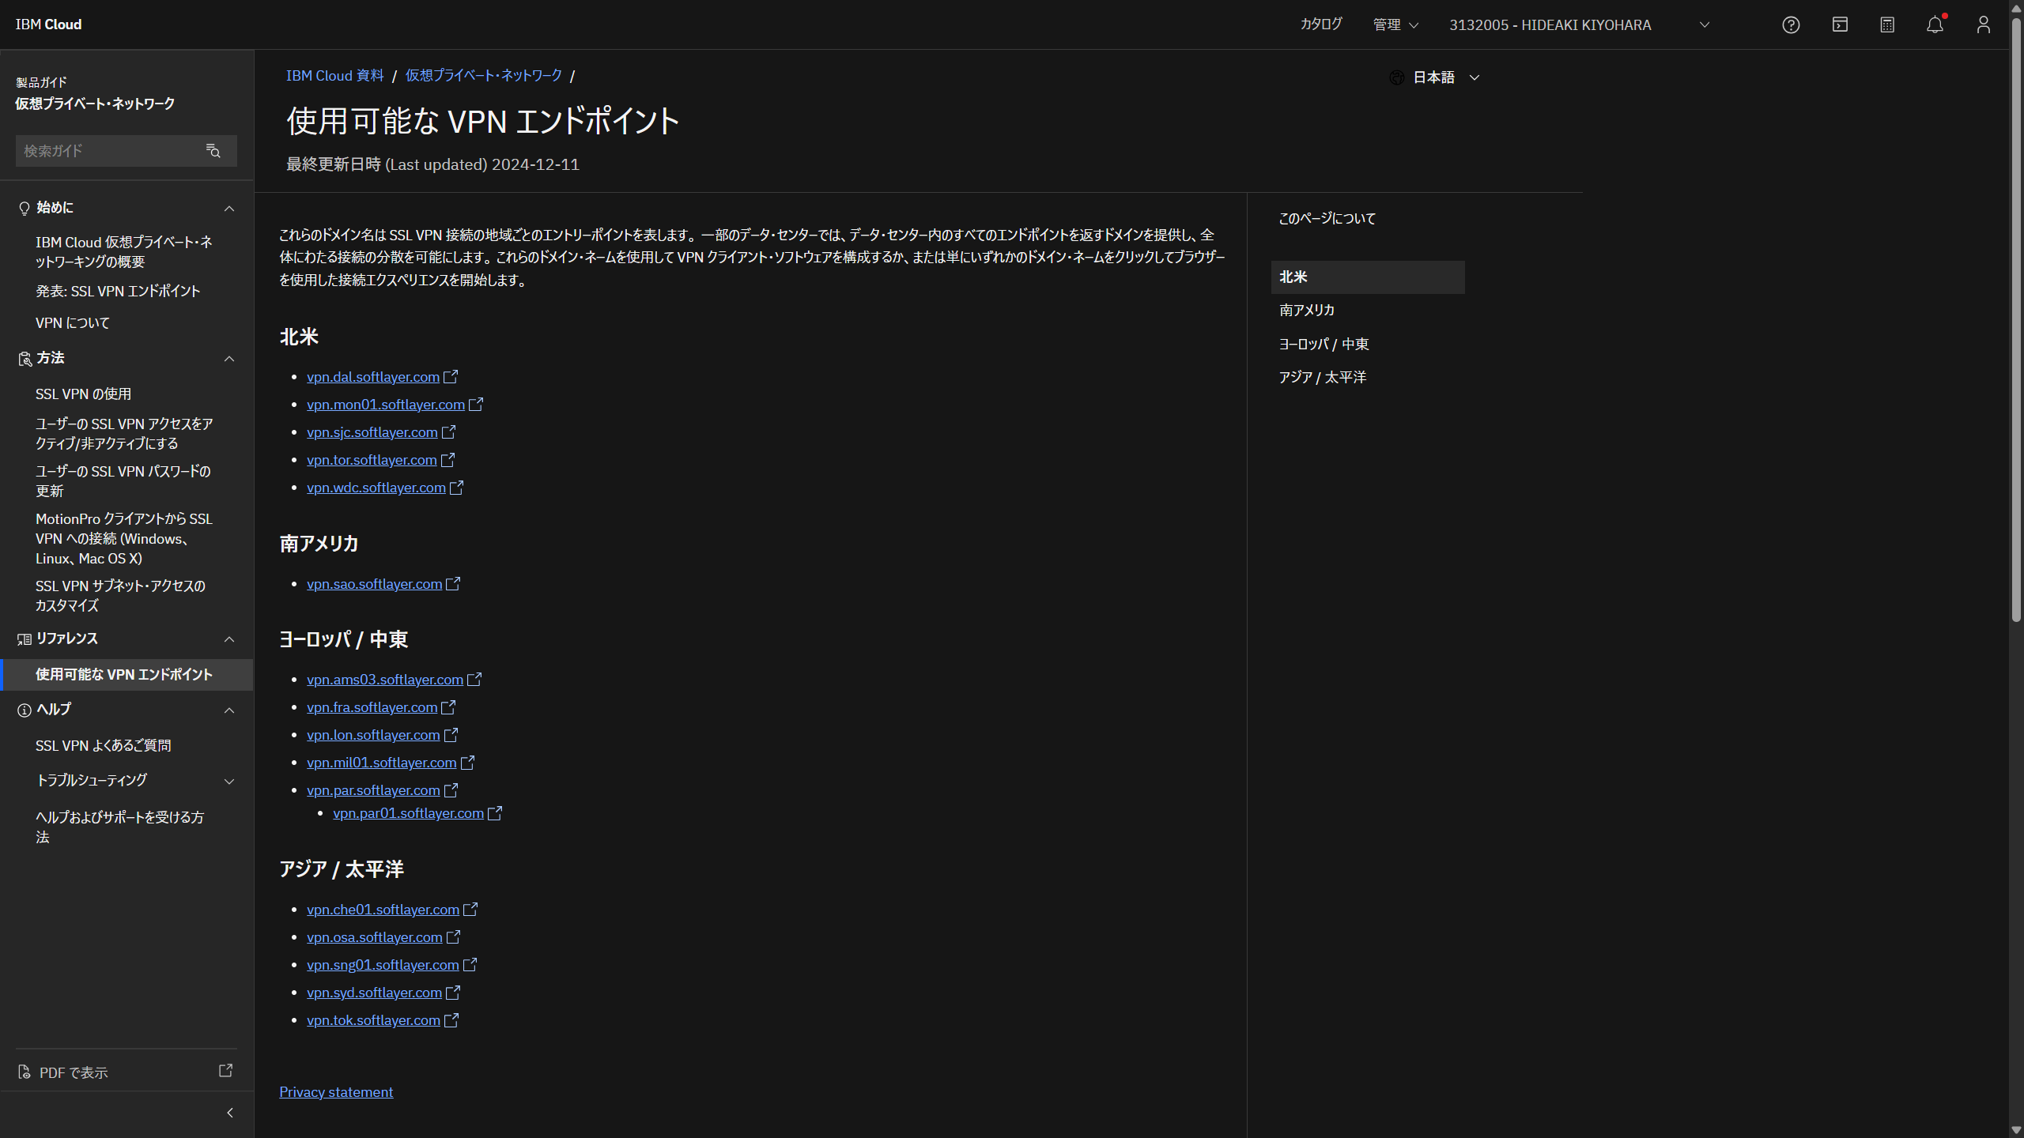Screen dimensions: 2024x1138
Task: Open the cost estimator calculator icon
Action: coord(1888,24)
